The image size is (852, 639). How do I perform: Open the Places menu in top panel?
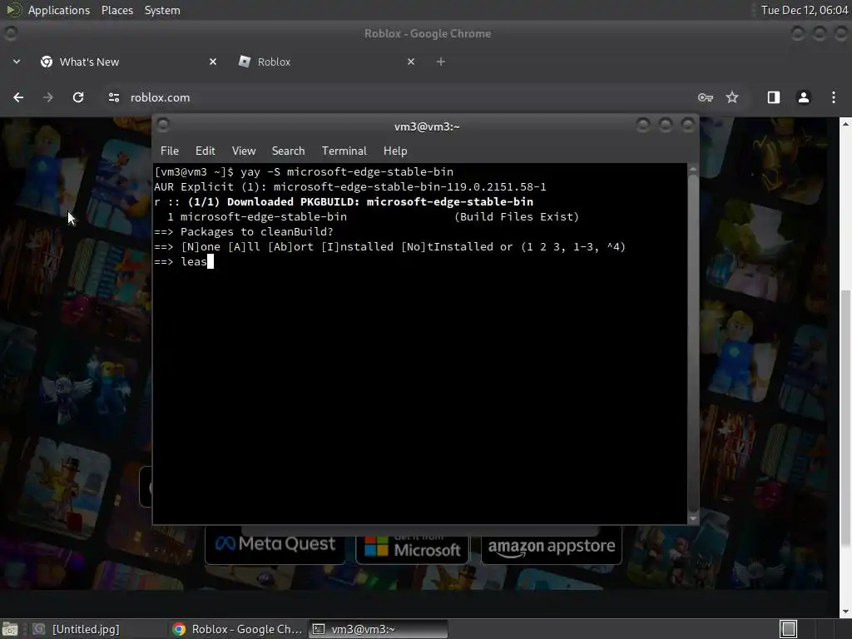(x=117, y=10)
